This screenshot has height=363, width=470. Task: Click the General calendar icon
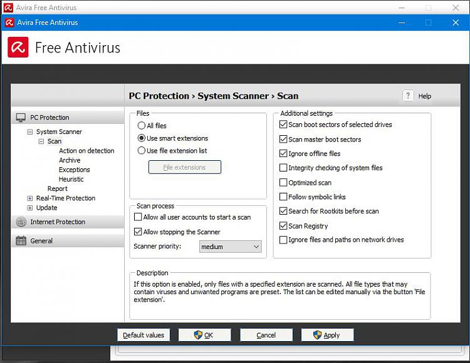click(21, 240)
